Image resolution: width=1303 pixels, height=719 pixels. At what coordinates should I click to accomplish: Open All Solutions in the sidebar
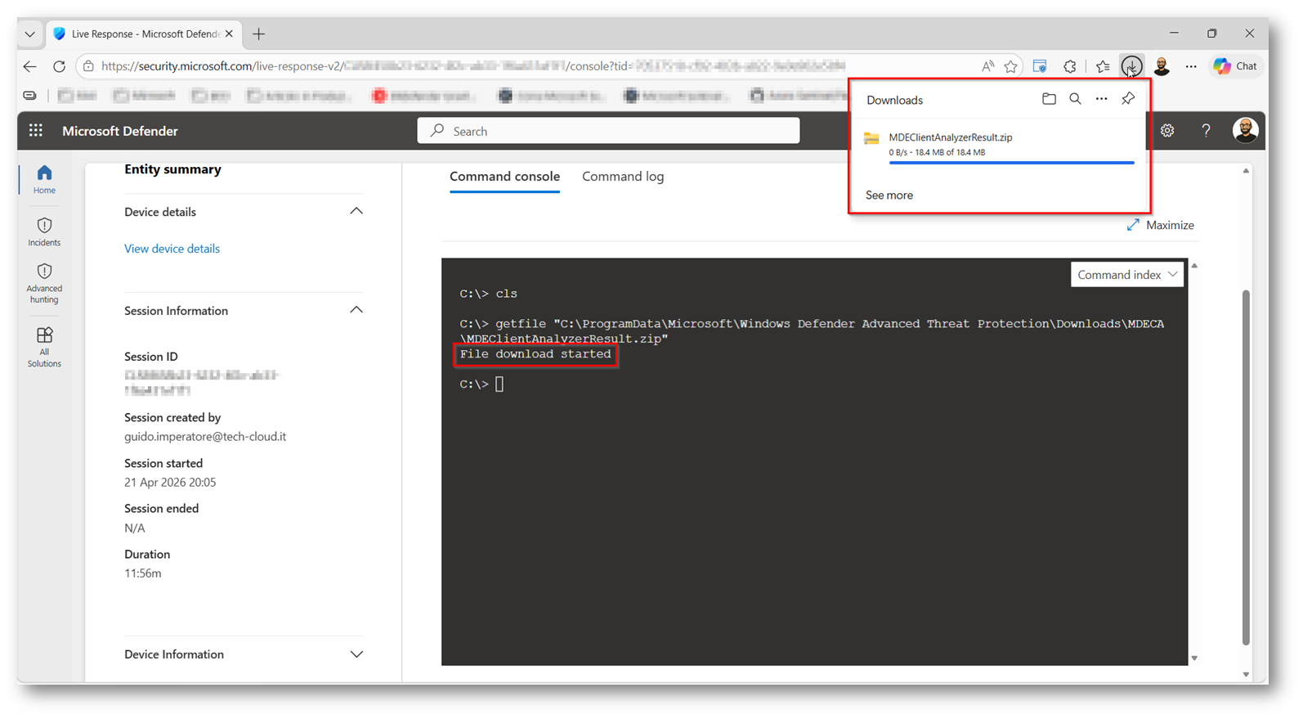pos(44,347)
